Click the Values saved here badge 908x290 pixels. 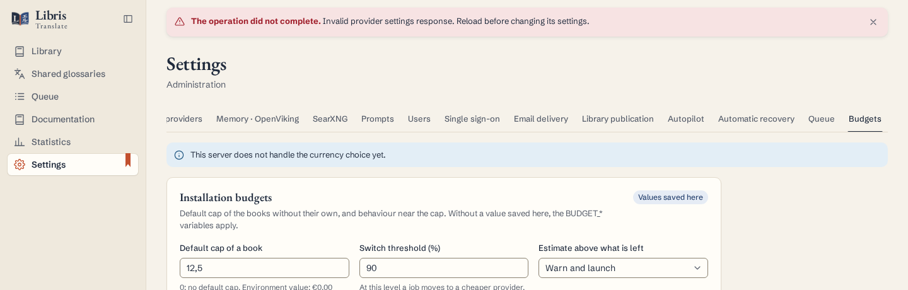[670, 197]
